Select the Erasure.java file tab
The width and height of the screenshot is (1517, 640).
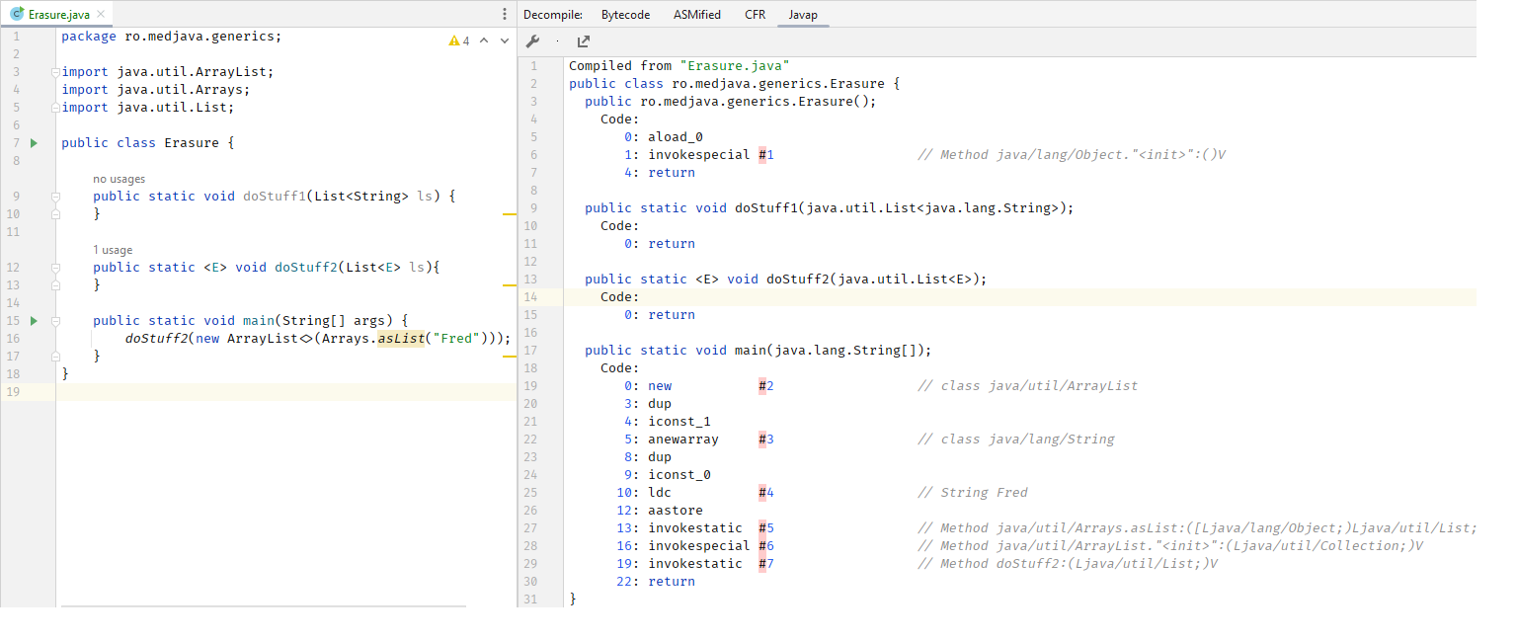pos(56,15)
